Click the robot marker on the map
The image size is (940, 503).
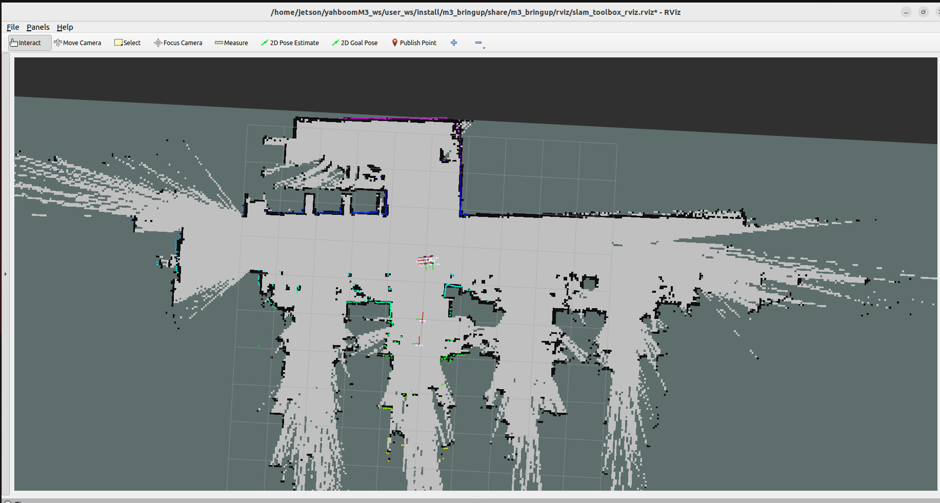[x=427, y=261]
